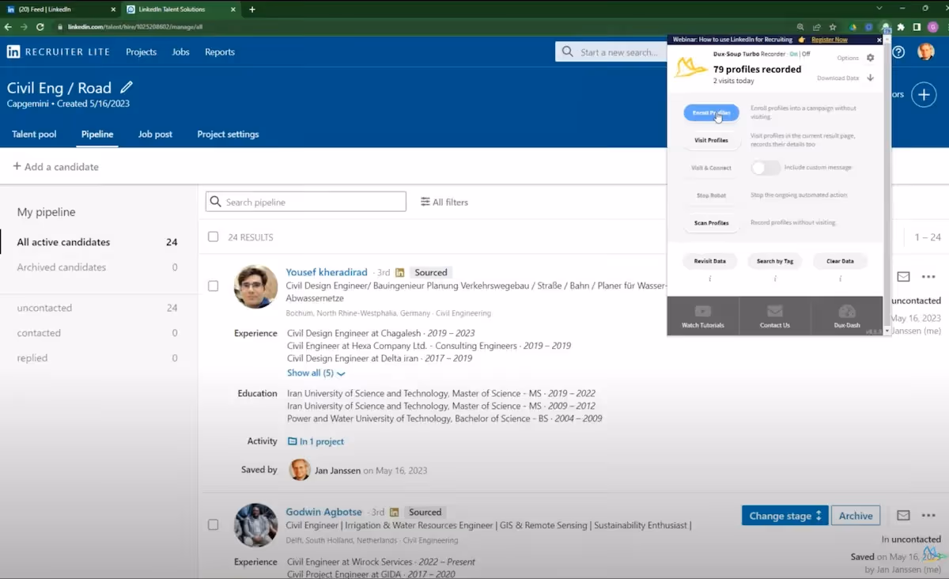
Task: Turn the Dux-Soup recorder Off
Action: click(806, 55)
